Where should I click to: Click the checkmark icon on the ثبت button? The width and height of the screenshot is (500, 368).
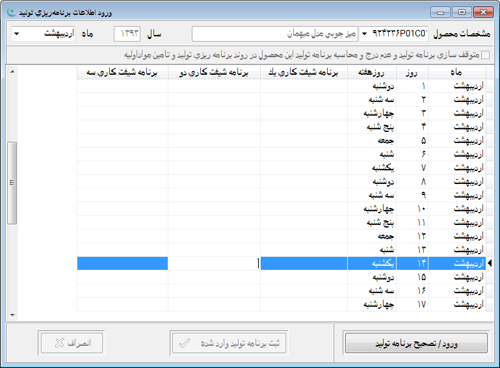(184, 343)
